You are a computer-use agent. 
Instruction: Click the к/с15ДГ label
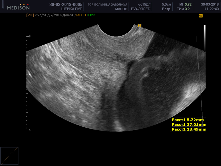[x=144, y=4]
